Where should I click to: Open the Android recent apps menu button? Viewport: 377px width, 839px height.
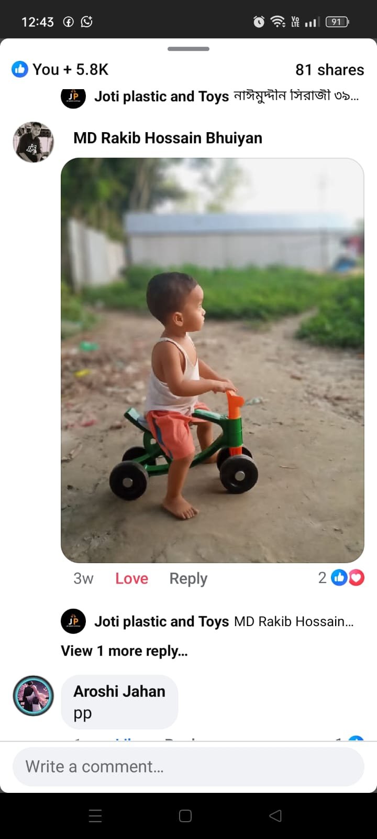coord(95,815)
